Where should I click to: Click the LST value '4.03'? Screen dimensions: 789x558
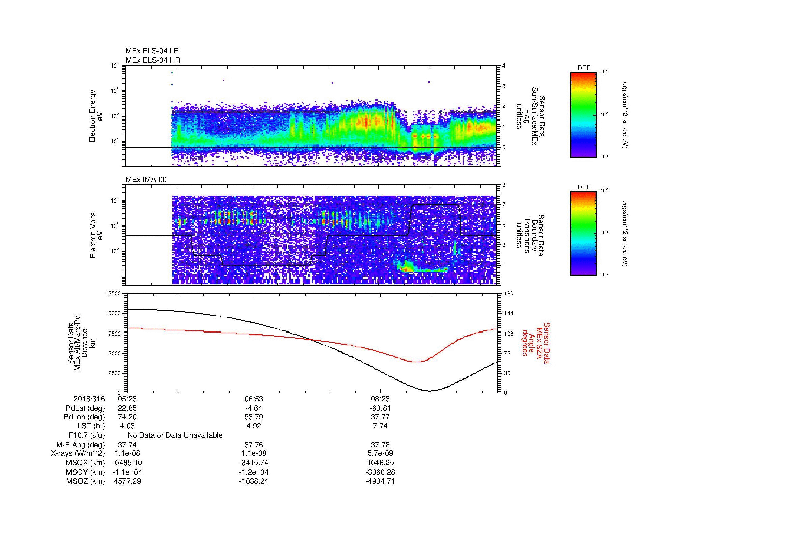tap(127, 426)
